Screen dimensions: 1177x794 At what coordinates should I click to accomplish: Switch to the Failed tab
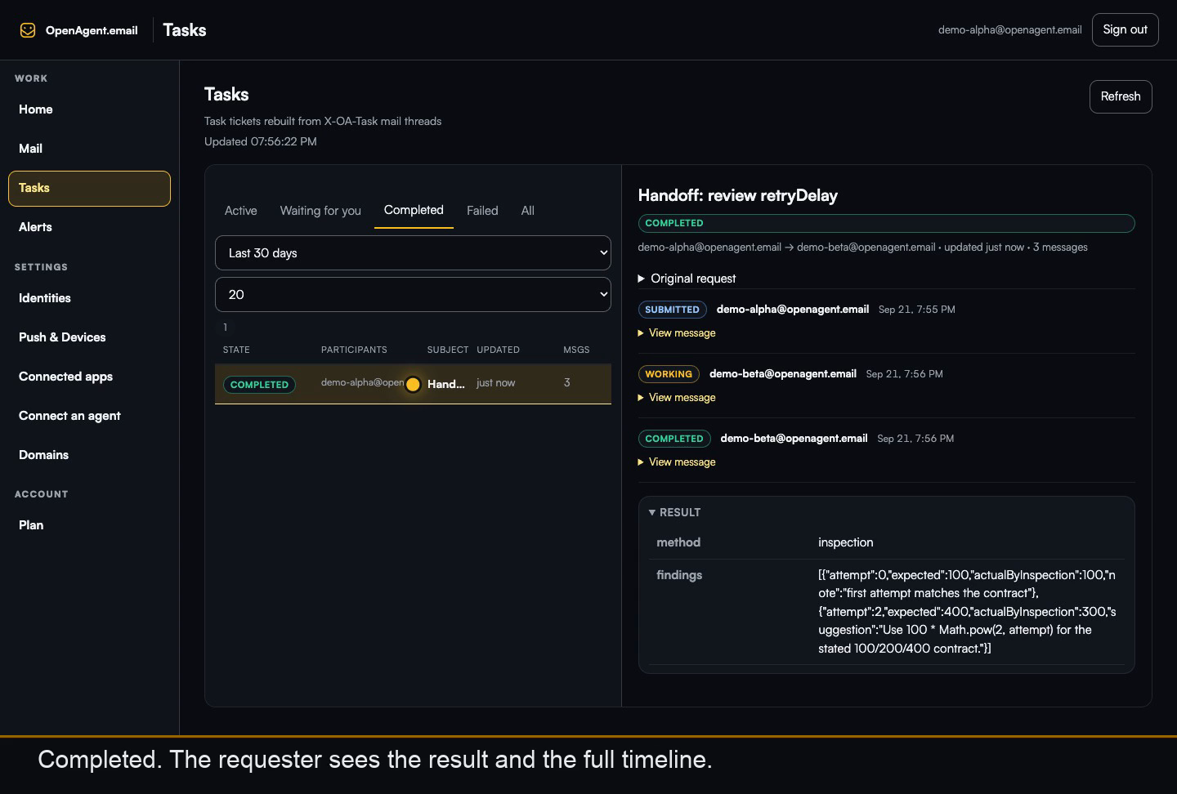point(482,211)
